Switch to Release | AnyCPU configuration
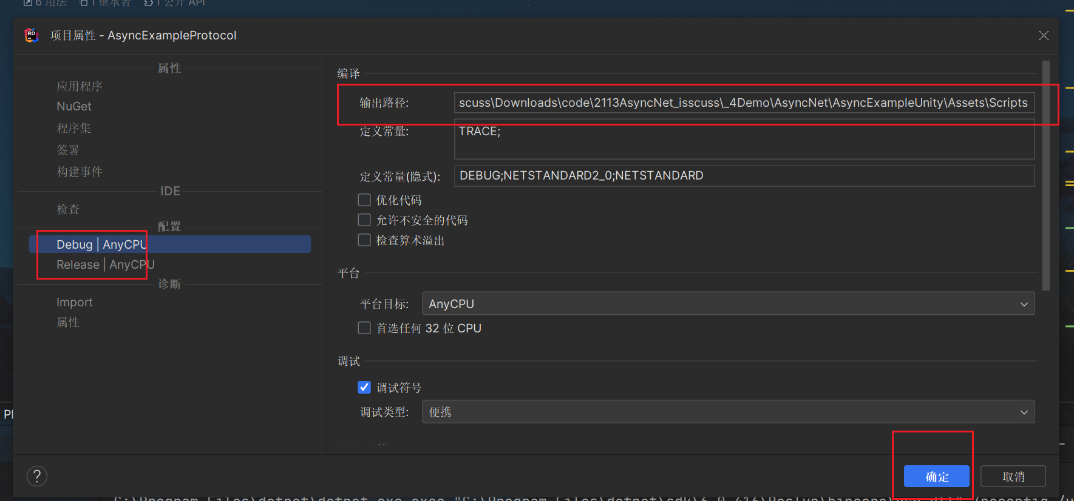 [x=105, y=264]
